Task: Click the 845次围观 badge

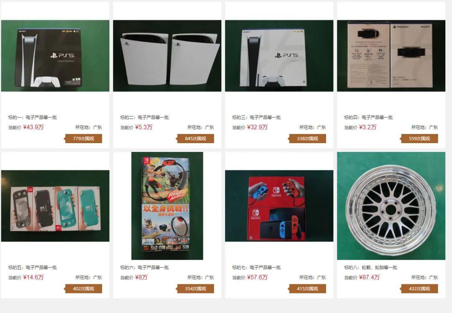Action: [195, 139]
